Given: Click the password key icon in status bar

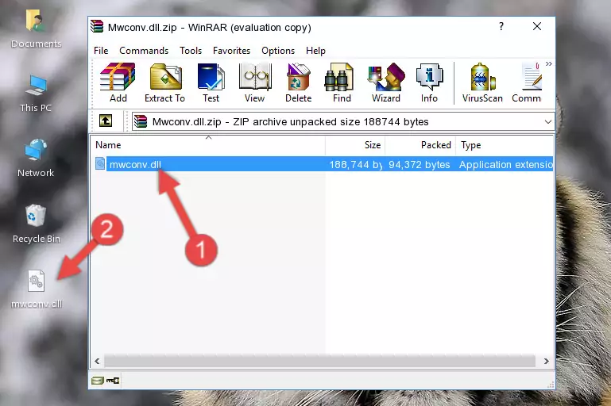Looking at the screenshot, I should click(x=113, y=381).
